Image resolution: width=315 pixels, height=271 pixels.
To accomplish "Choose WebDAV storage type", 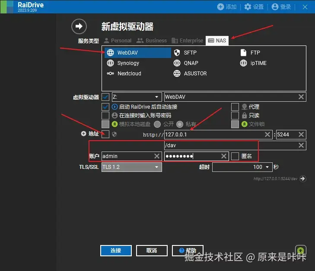I will coord(137,53).
